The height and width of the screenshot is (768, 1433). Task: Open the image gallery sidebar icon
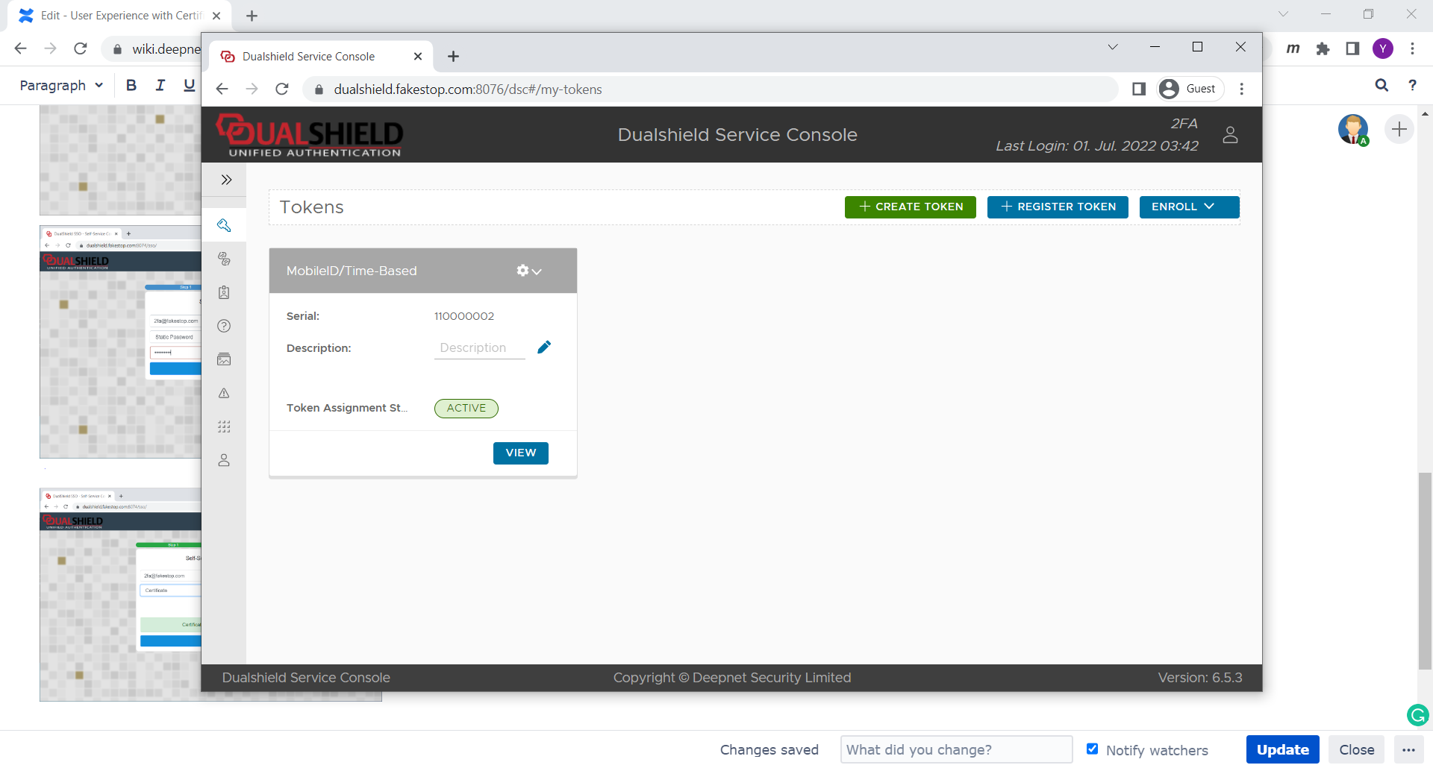224,359
